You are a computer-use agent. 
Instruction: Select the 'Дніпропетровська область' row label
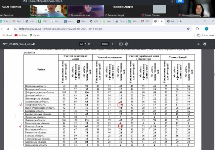click(40, 92)
